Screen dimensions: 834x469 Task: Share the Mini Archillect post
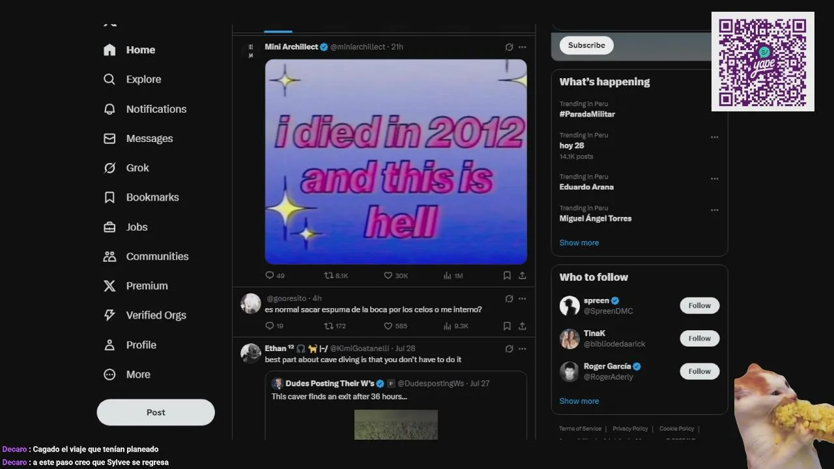point(522,276)
